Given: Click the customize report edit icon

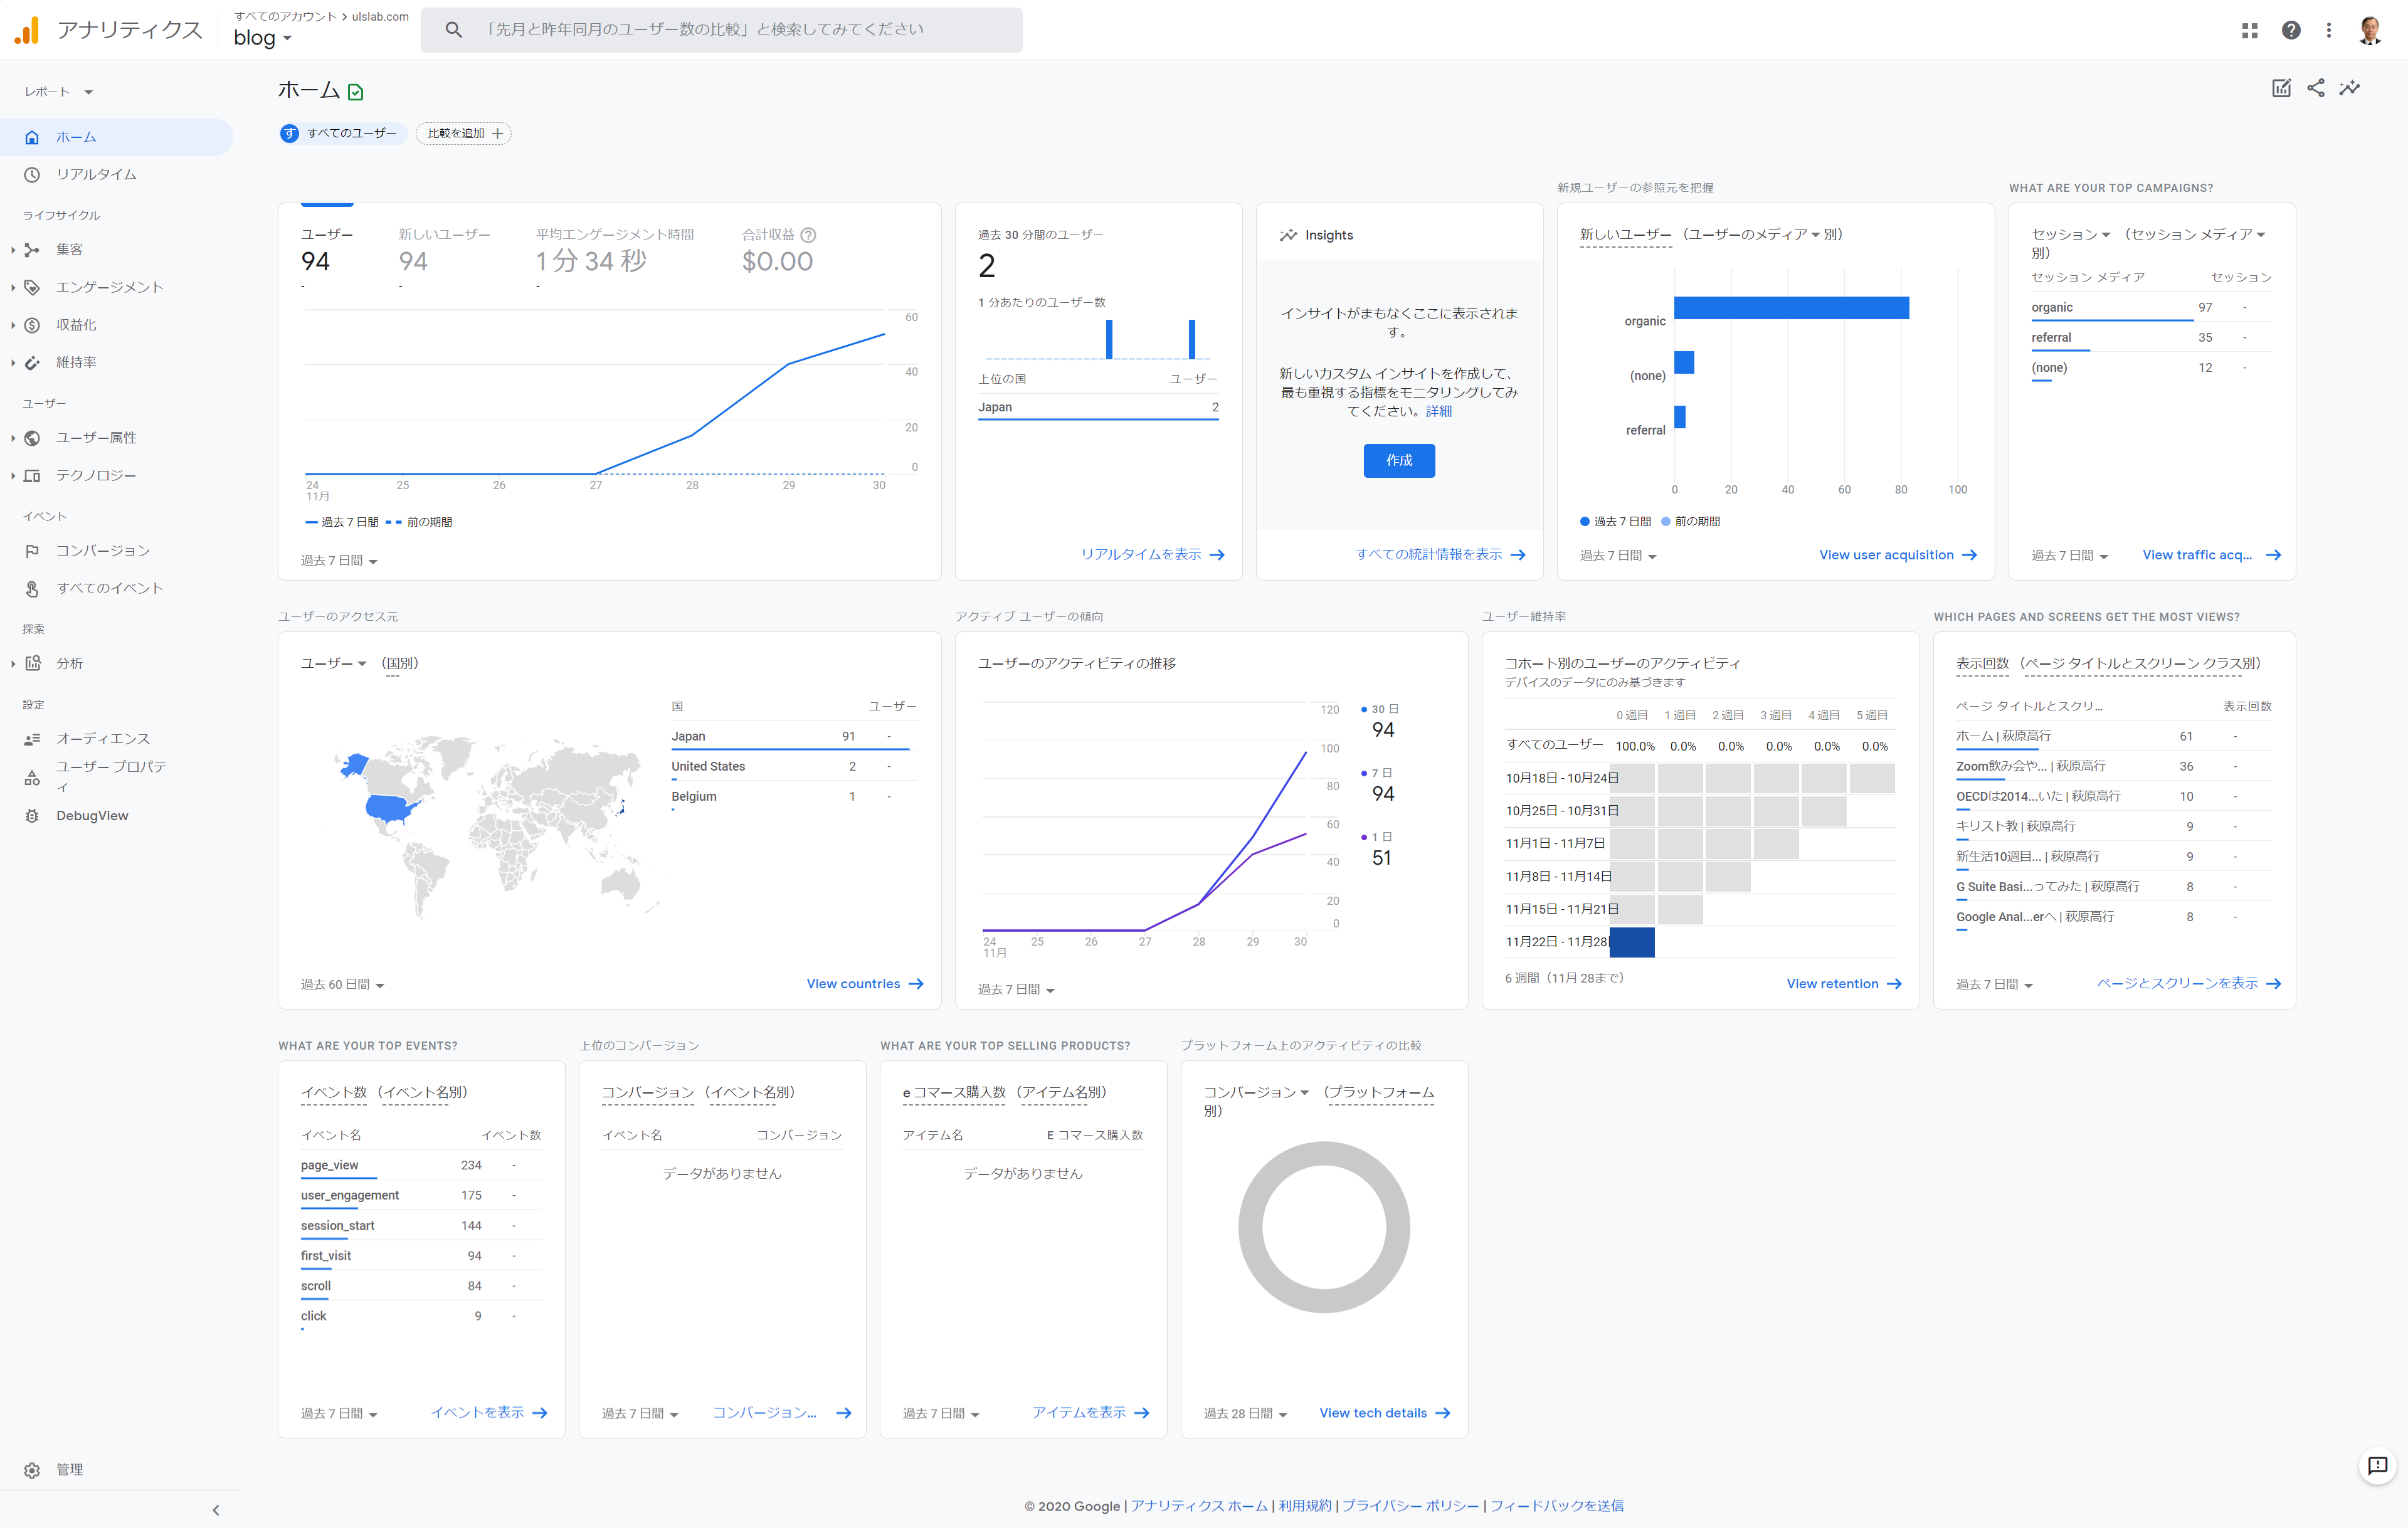Looking at the screenshot, I should click(x=2281, y=88).
